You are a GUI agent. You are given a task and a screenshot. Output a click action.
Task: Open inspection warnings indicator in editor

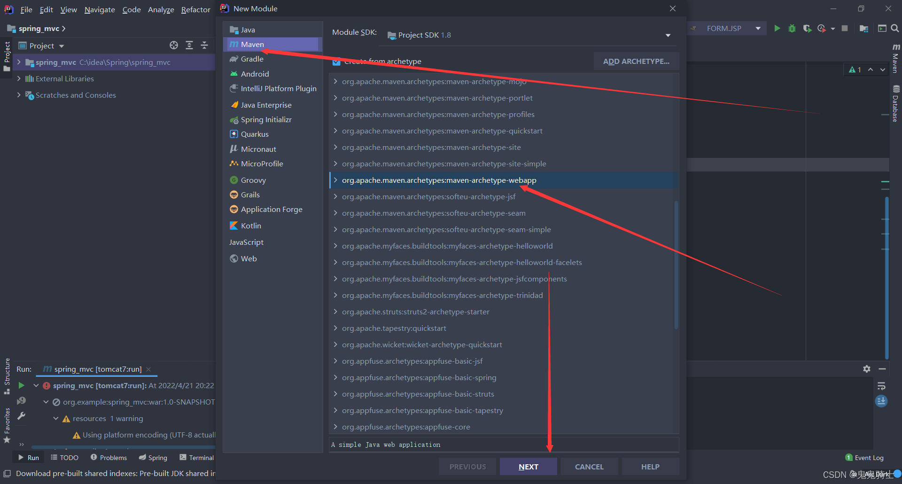click(855, 70)
